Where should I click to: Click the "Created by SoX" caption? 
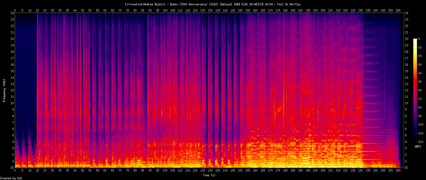tap(11, 178)
